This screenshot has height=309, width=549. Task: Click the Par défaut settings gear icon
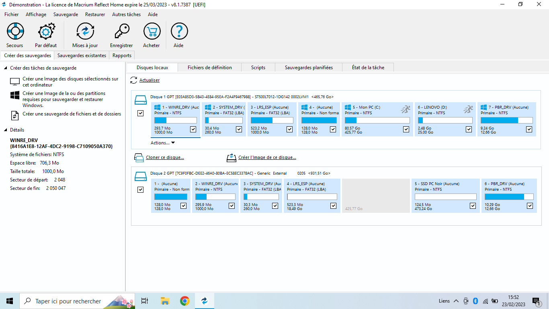[46, 31]
